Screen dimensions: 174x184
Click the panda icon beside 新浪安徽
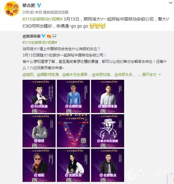click(54, 36)
